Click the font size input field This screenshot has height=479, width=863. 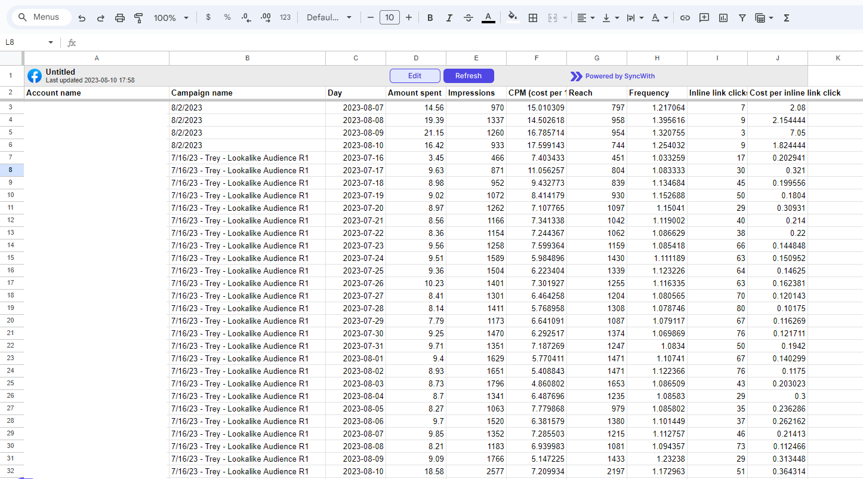coord(389,18)
